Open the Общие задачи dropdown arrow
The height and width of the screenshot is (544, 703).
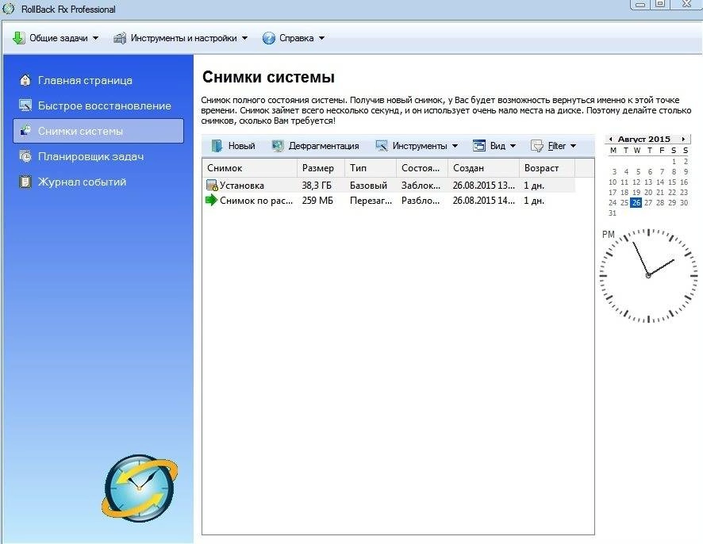(x=95, y=39)
